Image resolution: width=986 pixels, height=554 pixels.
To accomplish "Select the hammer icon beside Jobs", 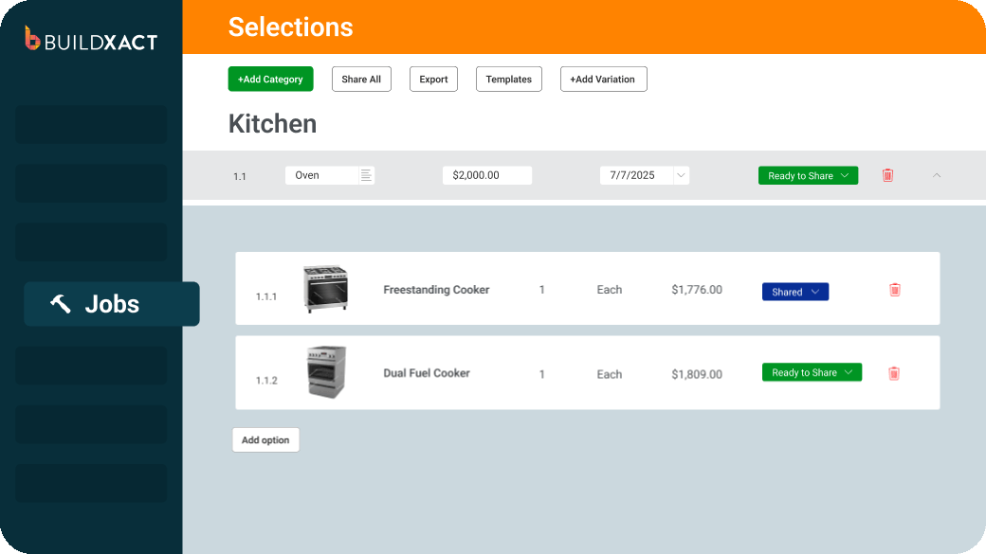I will 60,303.
